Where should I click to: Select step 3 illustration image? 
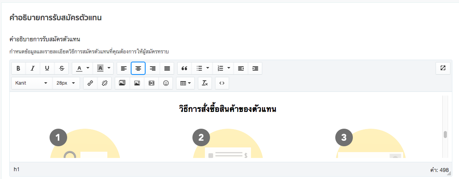371,143
